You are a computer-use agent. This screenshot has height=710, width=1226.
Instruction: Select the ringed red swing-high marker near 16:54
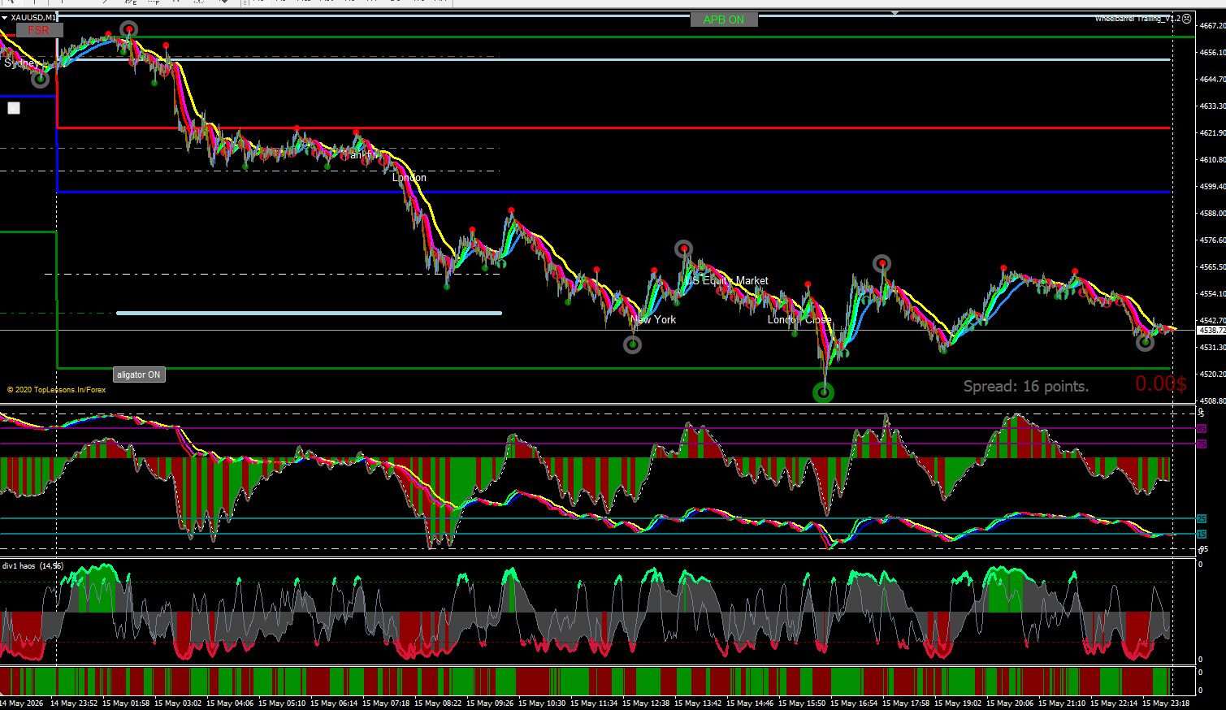pos(882,264)
